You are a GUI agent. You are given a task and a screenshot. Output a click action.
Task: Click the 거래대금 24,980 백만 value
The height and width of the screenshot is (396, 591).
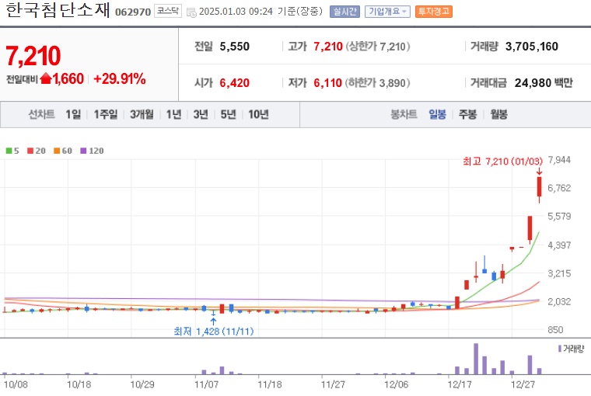(x=544, y=83)
